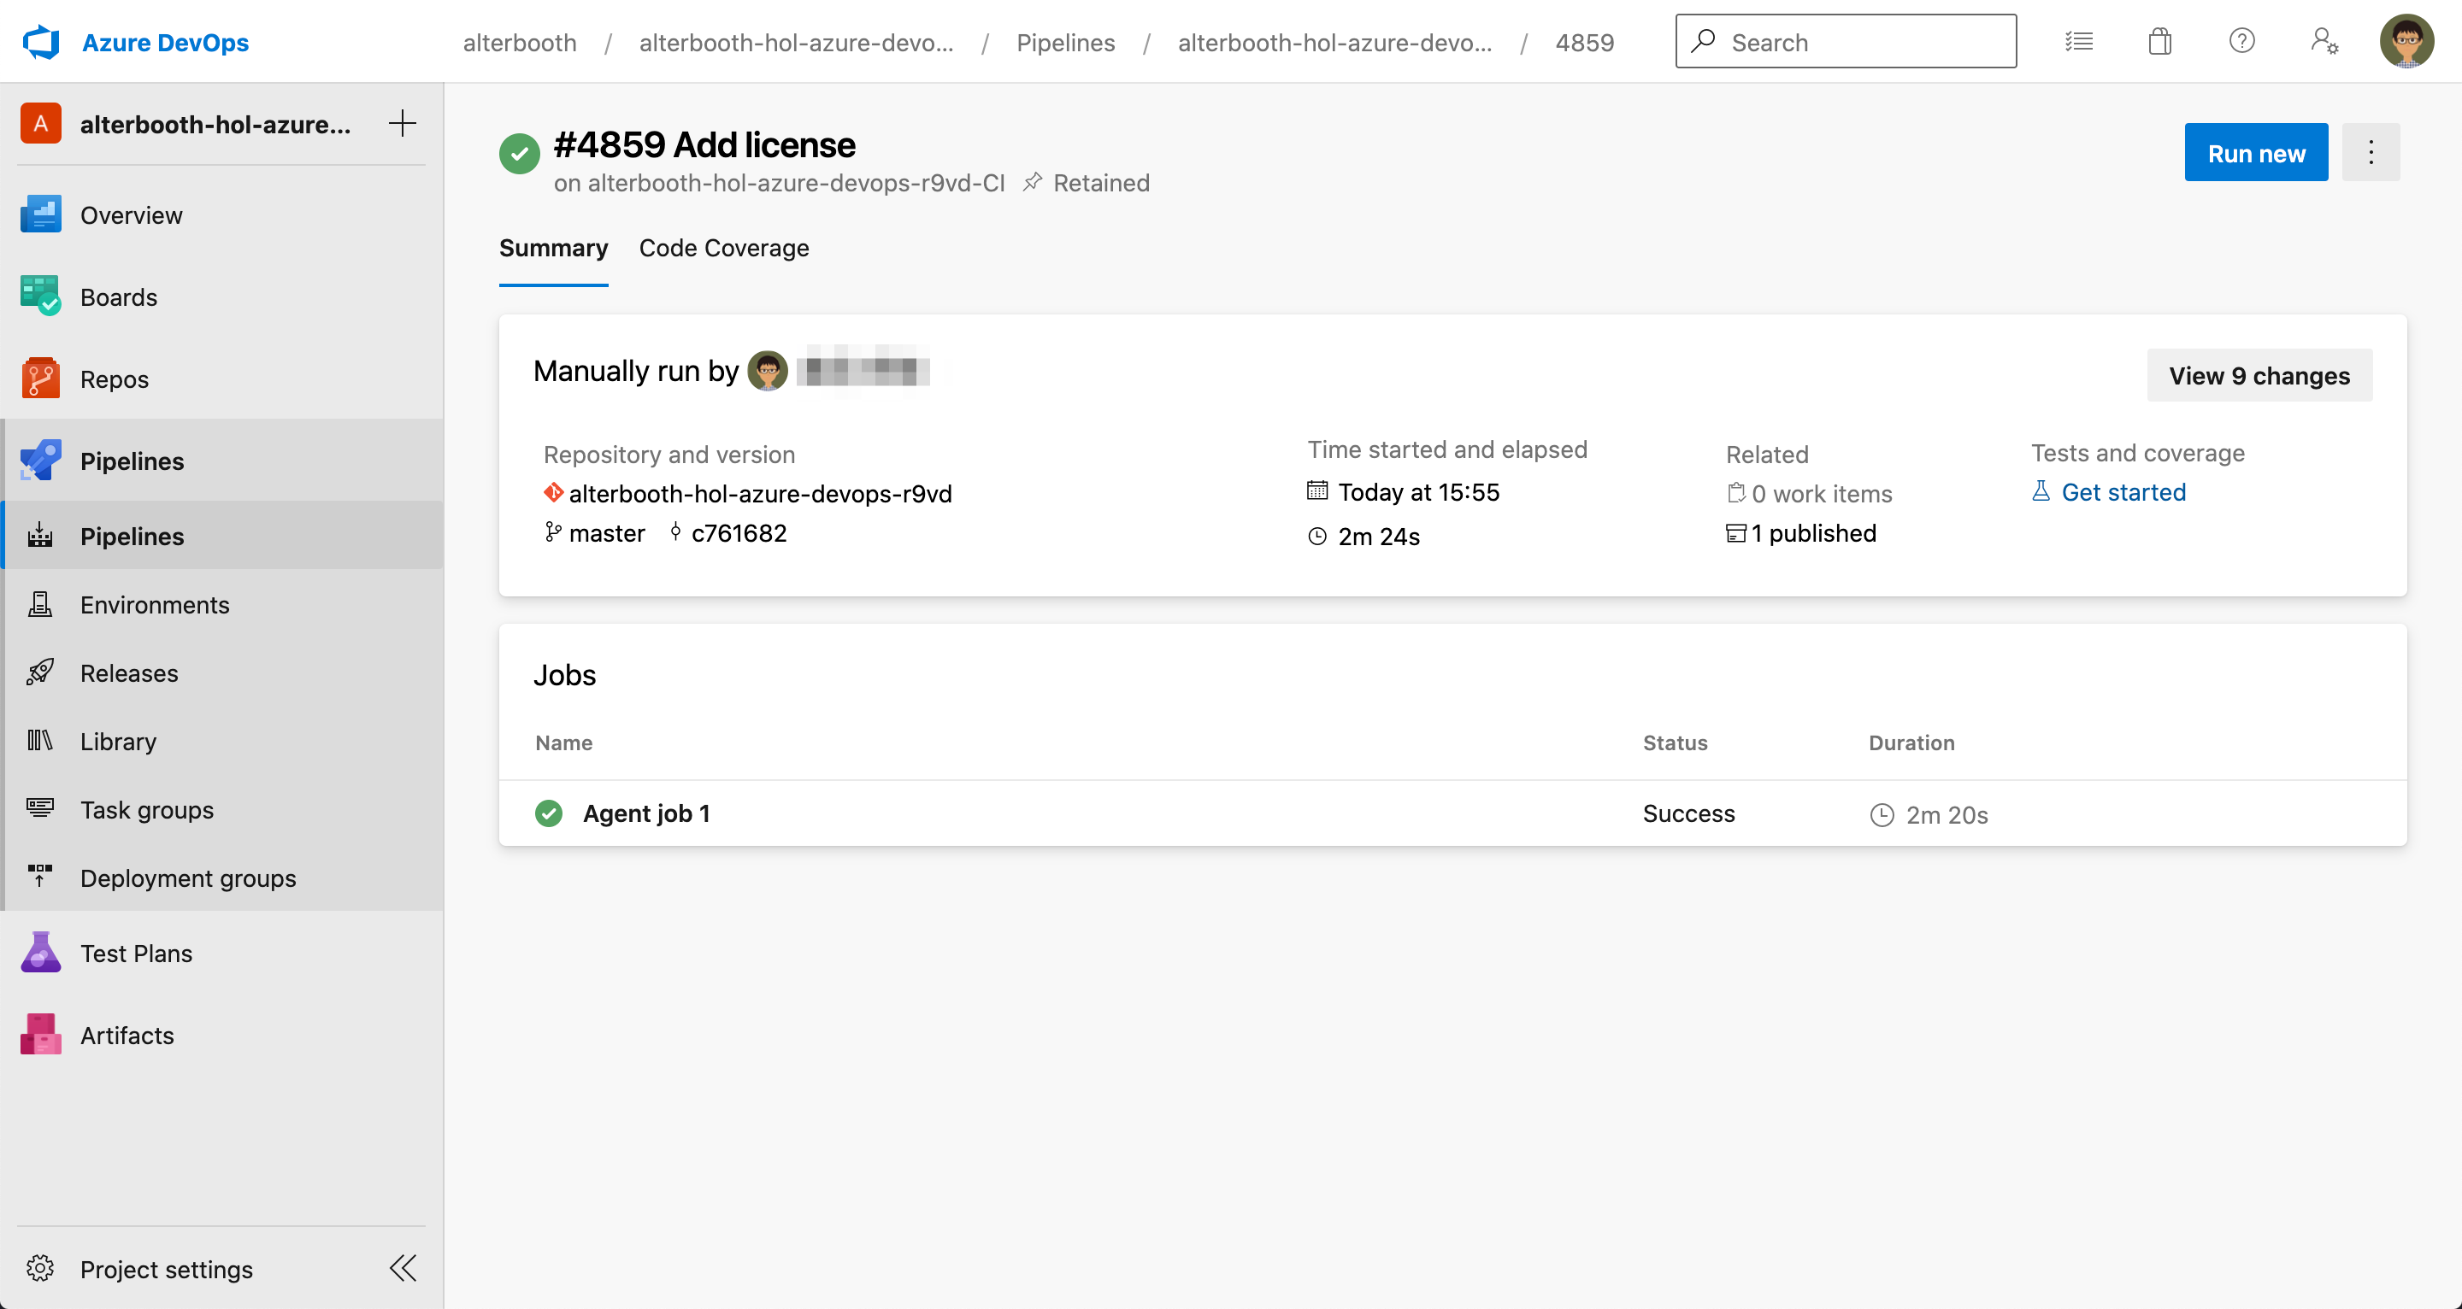Open the 1 published artifact link
Screen dimensions: 2462x1309
1812,533
